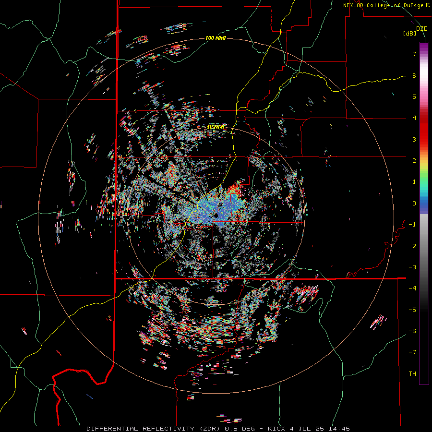The image size is (432, 432).
Task: Click the 7 value on the color scale
Action: click(x=414, y=54)
